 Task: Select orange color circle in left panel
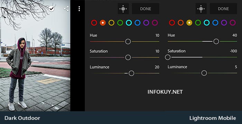click(103, 23)
